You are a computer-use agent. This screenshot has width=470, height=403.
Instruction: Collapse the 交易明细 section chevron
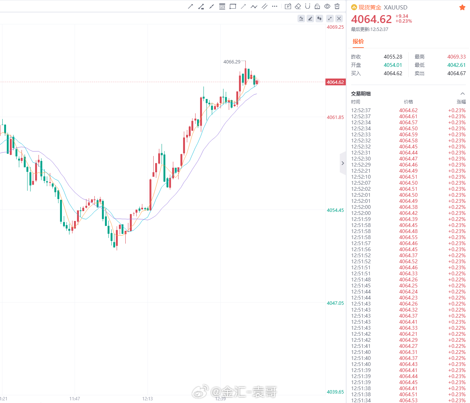(x=462, y=94)
